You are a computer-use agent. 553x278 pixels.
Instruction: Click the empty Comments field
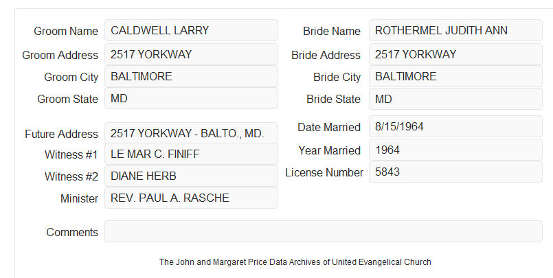click(x=324, y=231)
